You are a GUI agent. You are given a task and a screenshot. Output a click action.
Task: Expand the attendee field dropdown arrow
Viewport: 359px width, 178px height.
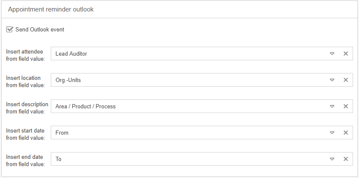tap(332, 54)
